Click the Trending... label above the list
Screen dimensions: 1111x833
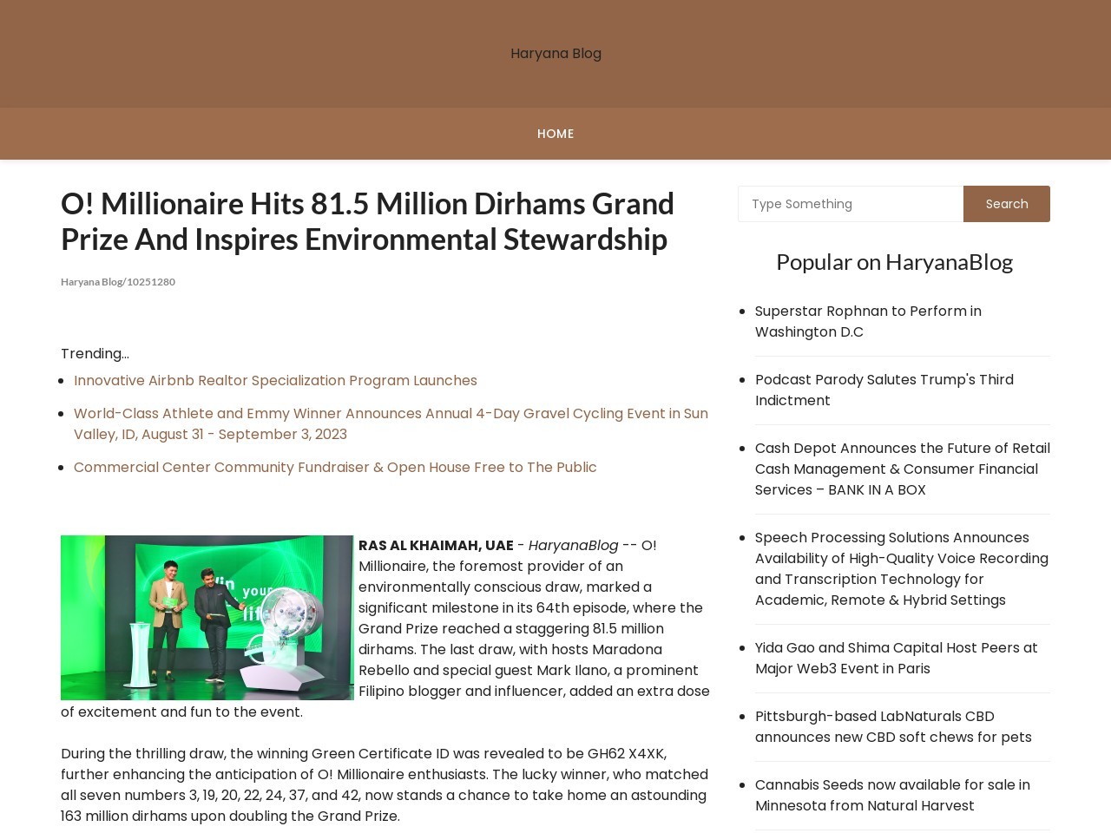coord(95,354)
